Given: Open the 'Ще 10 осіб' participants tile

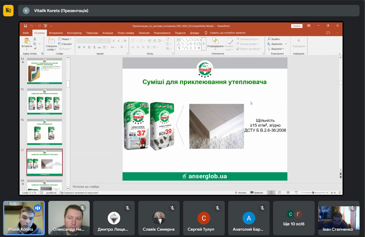Looking at the screenshot, I should 294,218.
